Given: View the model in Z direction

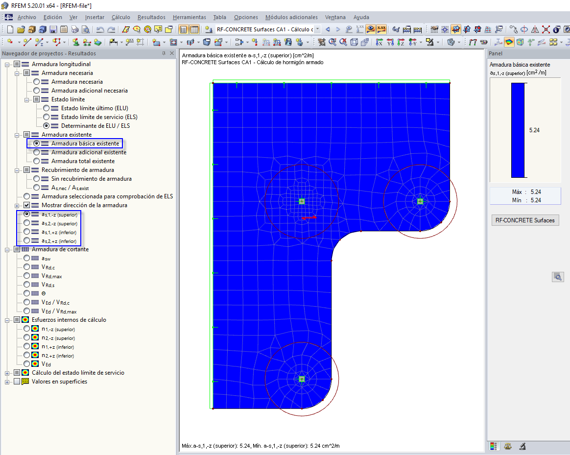Looking at the screenshot, I should tap(401, 42).
